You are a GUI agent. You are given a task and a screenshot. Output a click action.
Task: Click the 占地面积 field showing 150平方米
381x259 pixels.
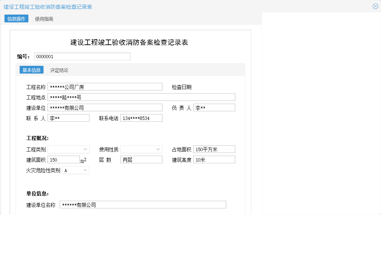214,149
